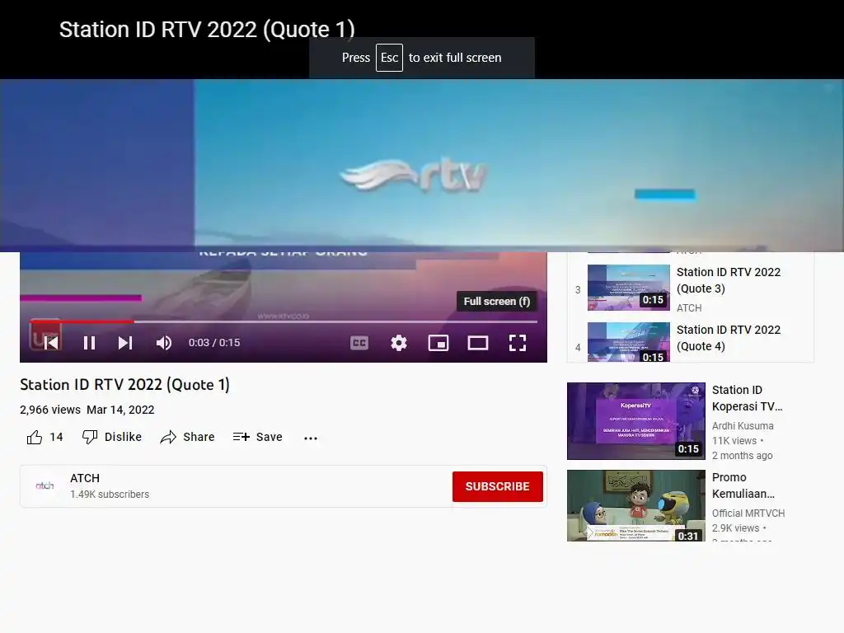This screenshot has width=844, height=633.
Task: Click the video title below the player
Action: point(125,385)
